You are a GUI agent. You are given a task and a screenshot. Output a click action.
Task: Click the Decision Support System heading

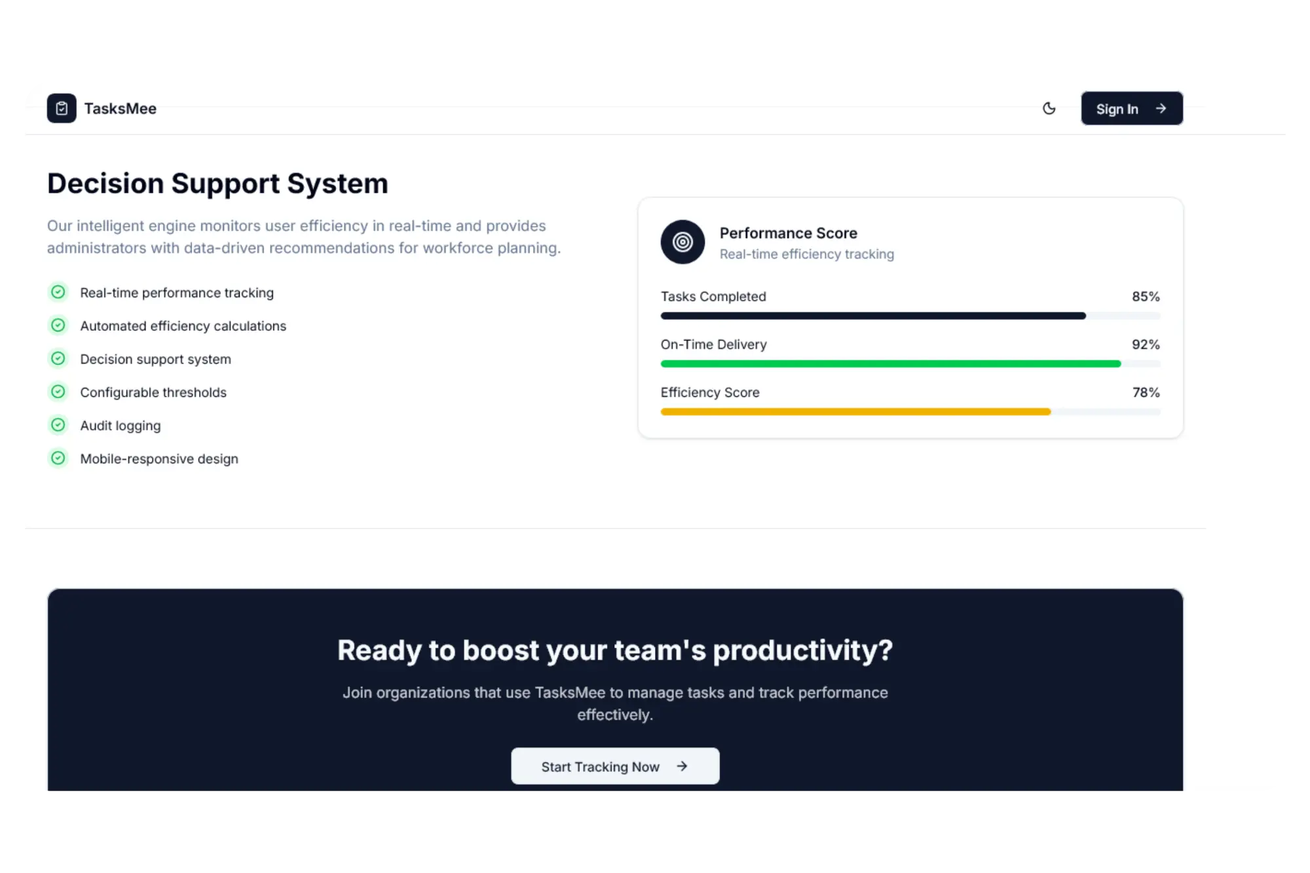(217, 183)
